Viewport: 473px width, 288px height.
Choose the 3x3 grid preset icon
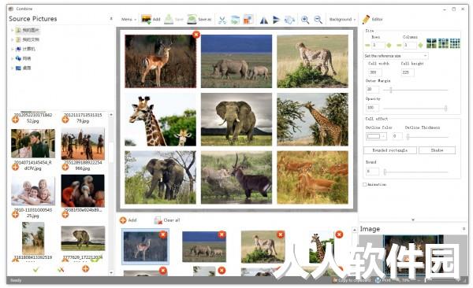click(443, 44)
